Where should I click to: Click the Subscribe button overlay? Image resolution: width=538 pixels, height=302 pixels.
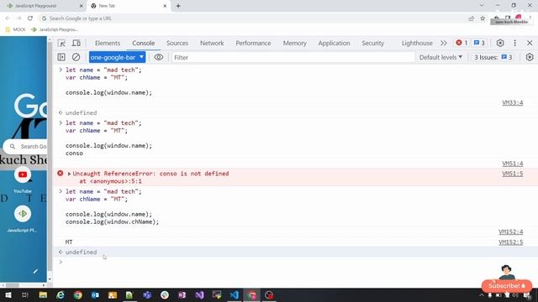tap(507, 285)
